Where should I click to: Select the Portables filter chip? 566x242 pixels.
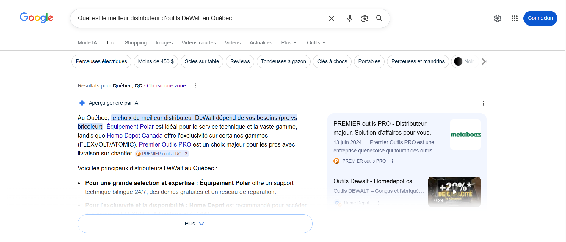pos(369,61)
